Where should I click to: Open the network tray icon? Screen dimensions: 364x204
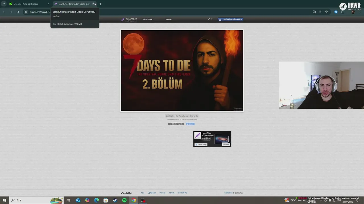pyautogui.click(x=334, y=200)
